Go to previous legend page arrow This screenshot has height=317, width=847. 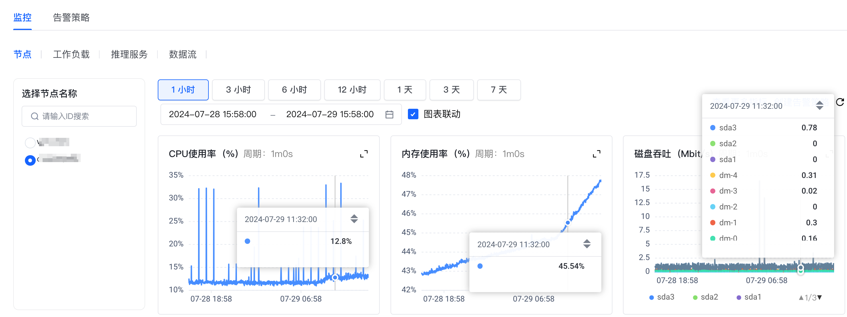[x=801, y=298]
